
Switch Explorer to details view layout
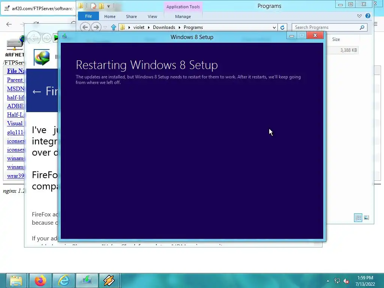coord(358,217)
